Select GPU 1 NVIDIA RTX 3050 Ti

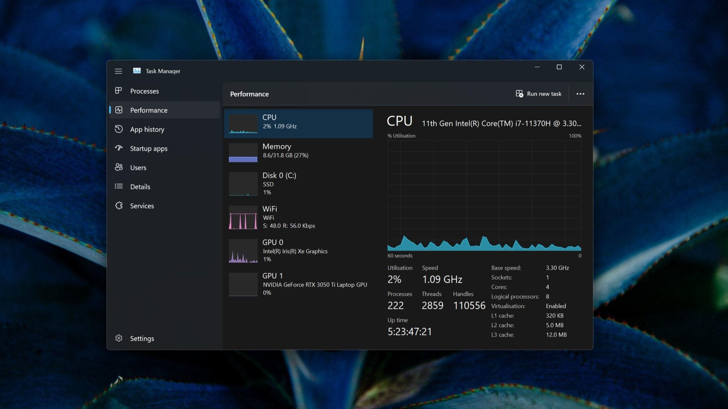298,284
